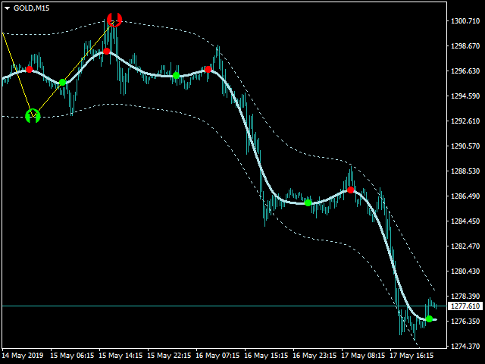Click the green signal dot near 16 May 23:15
485x364 pixels.
tap(308, 203)
